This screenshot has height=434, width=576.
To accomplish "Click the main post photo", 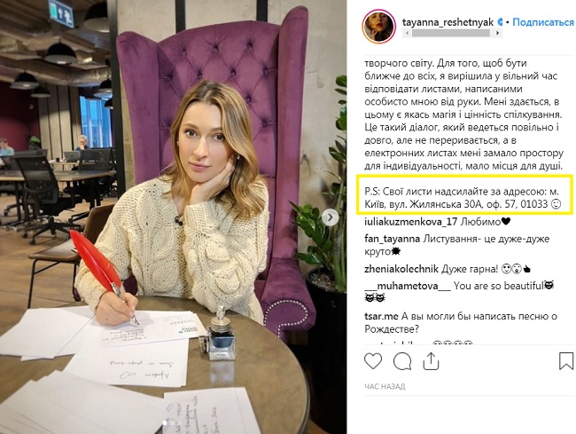I will (173, 217).
